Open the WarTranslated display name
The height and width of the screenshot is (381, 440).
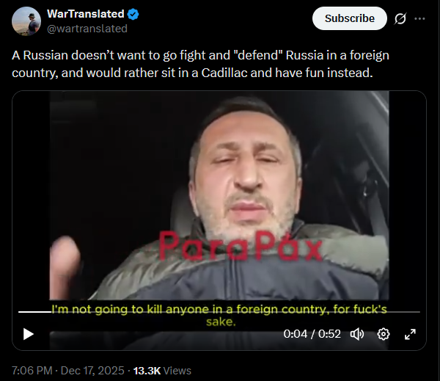point(86,14)
